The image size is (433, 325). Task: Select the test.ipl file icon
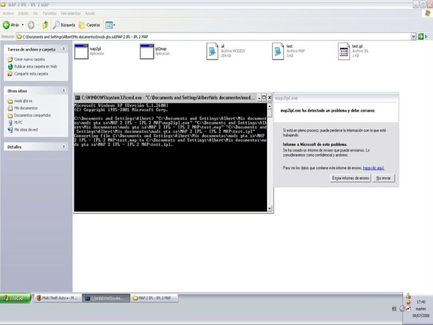pos(344,51)
